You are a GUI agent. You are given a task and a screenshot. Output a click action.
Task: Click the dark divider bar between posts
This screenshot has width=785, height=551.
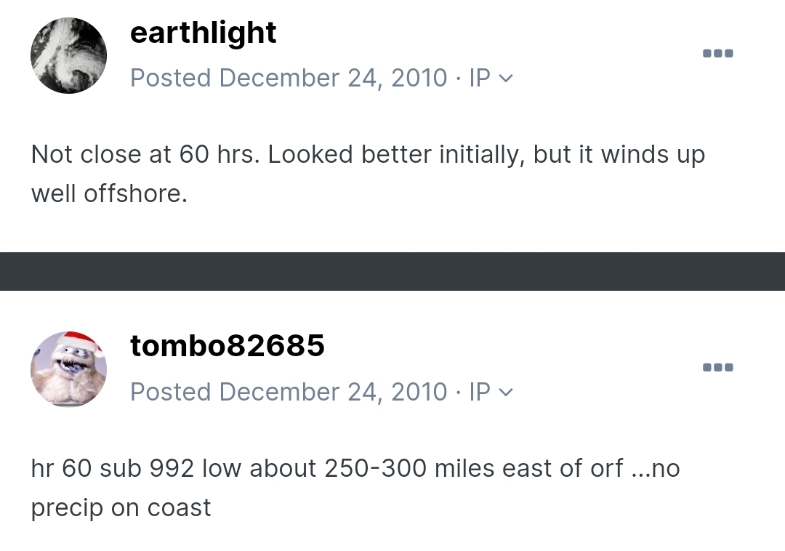392,271
